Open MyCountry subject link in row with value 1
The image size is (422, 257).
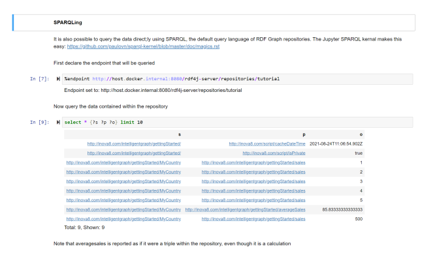click(x=123, y=162)
